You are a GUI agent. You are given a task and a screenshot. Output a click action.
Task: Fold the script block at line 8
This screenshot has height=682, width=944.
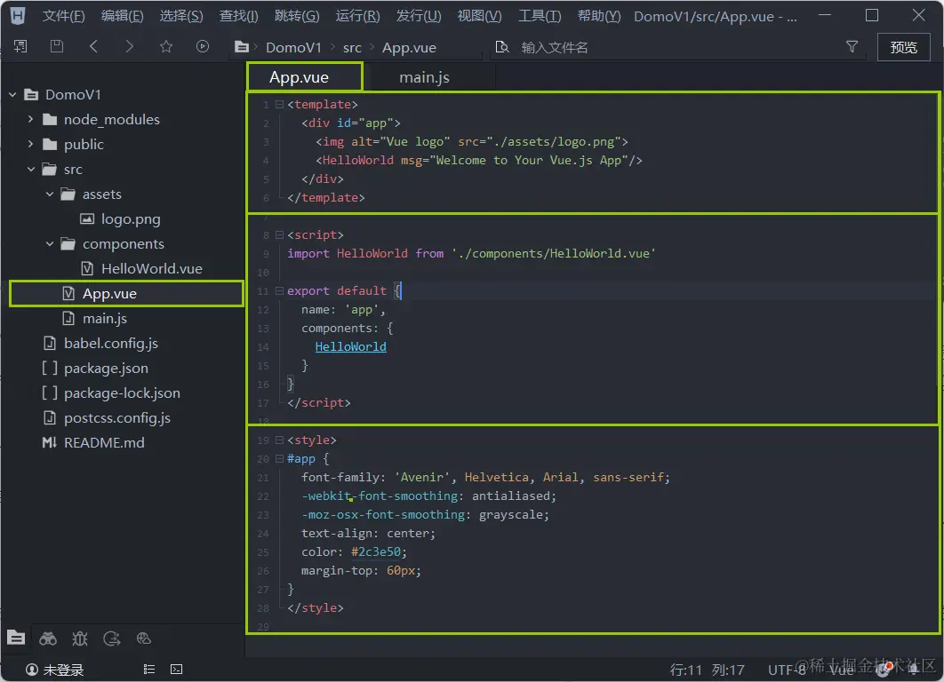tap(279, 234)
